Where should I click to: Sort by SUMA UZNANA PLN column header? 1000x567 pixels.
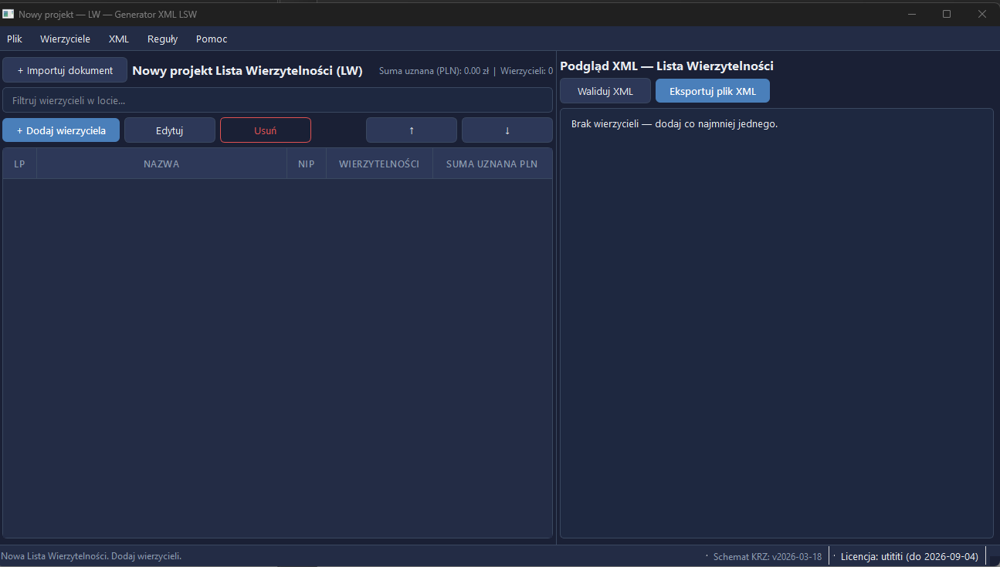(x=492, y=164)
